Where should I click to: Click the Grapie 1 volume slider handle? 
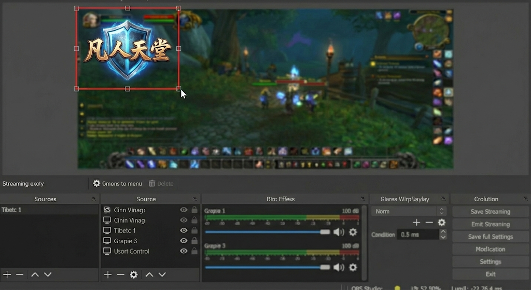pyautogui.click(x=325, y=232)
